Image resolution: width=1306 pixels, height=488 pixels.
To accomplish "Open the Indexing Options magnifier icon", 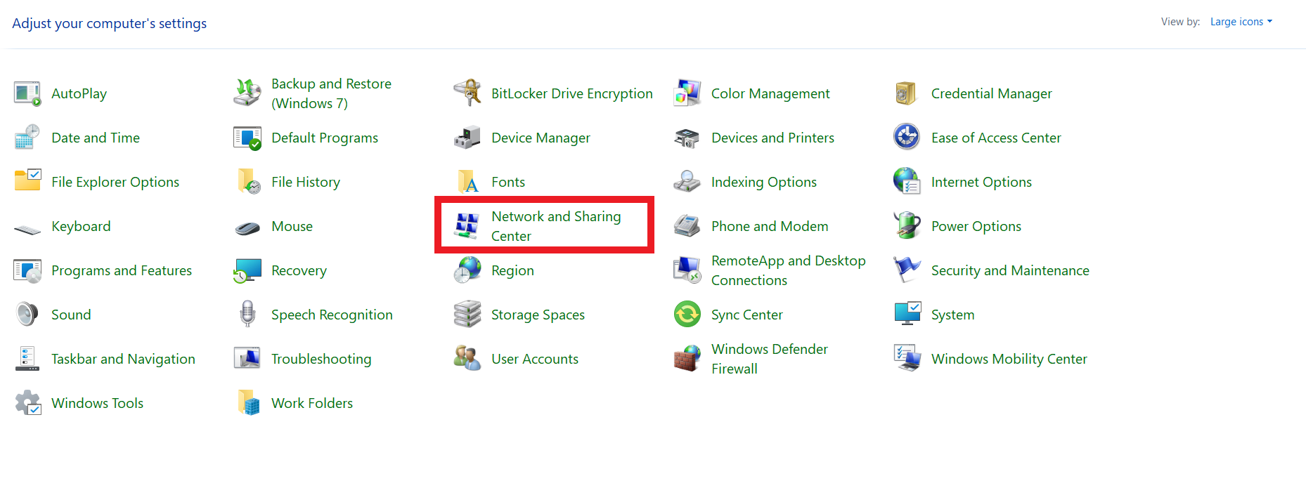I will [687, 182].
